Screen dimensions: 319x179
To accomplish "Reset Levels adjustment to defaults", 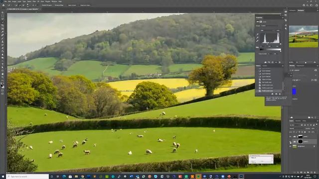I will (273, 62).
